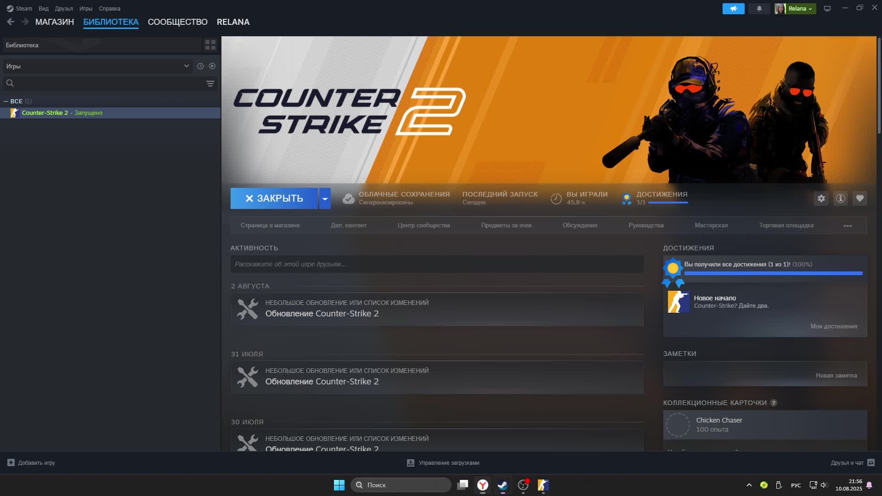Toggle sort by recent clock icon

click(200, 66)
